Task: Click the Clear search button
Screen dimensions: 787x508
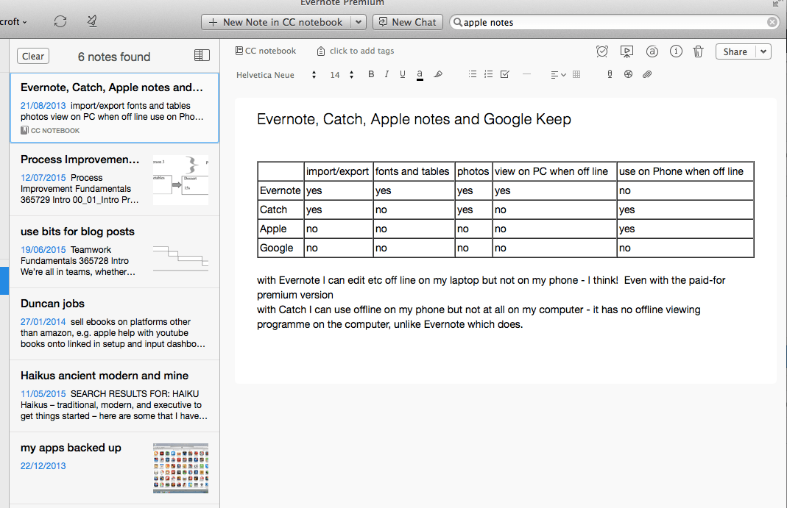Action: pyautogui.click(x=33, y=56)
